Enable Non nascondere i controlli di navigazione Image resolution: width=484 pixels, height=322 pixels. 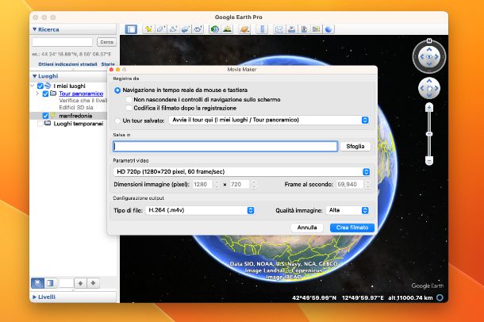coord(129,100)
